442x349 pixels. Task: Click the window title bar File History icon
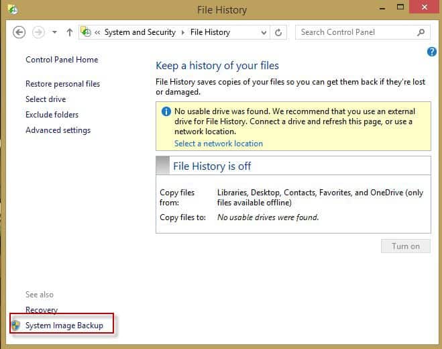[13, 9]
